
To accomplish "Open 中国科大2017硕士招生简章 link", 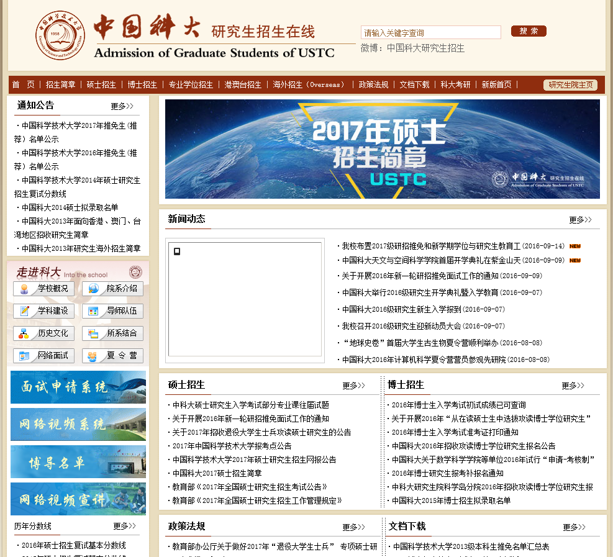I will [x=217, y=474].
